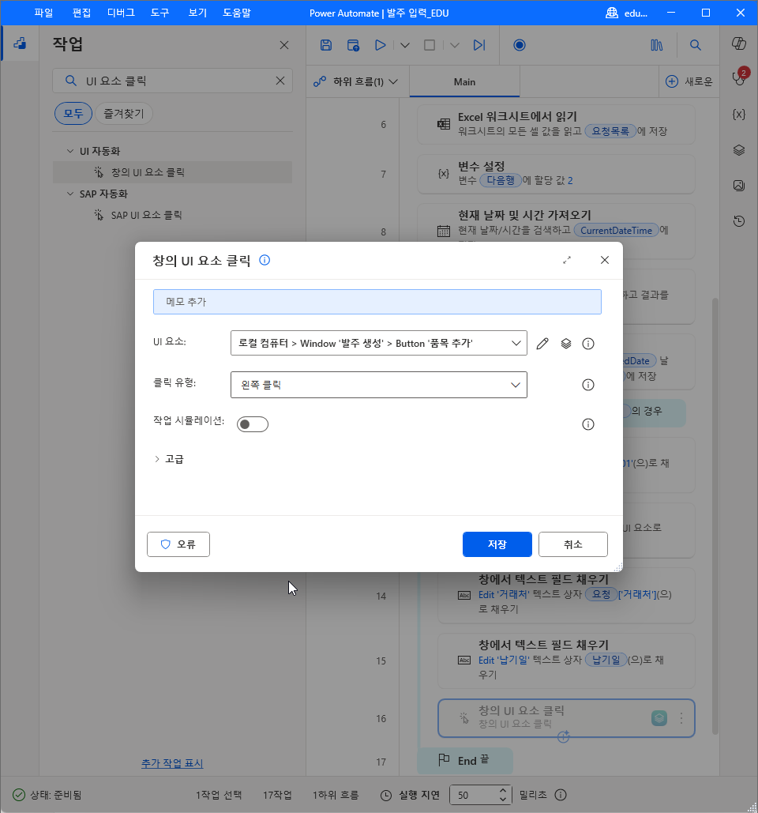Viewport: 758px width, 813px height.
Task: Select 창의 UI 요소 클릭 action
Action: [x=173, y=172]
